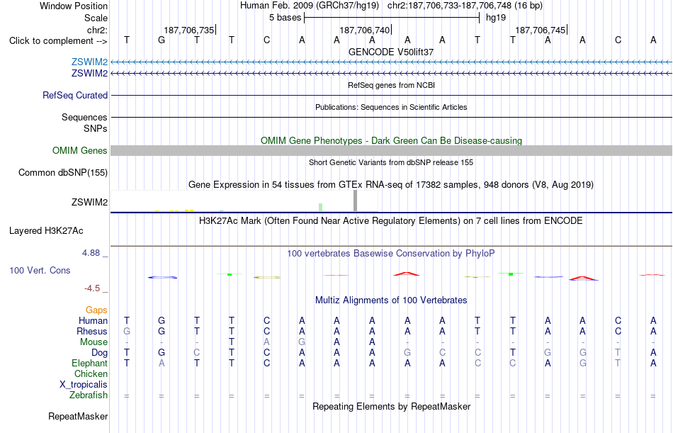
Task: Click the chr2: ruler label
Action: coord(97,30)
